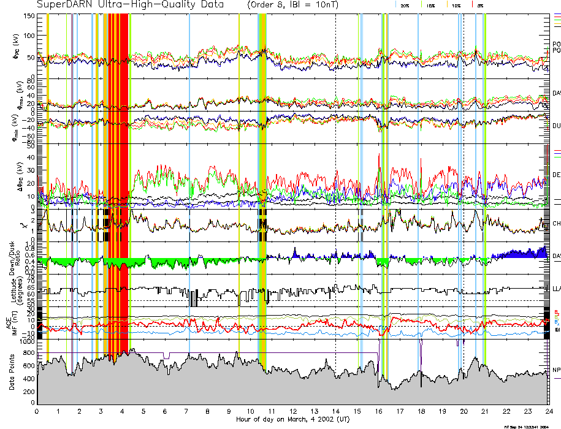Click the NP label on right edge
This screenshot has height=429, width=561.
tap(555, 370)
